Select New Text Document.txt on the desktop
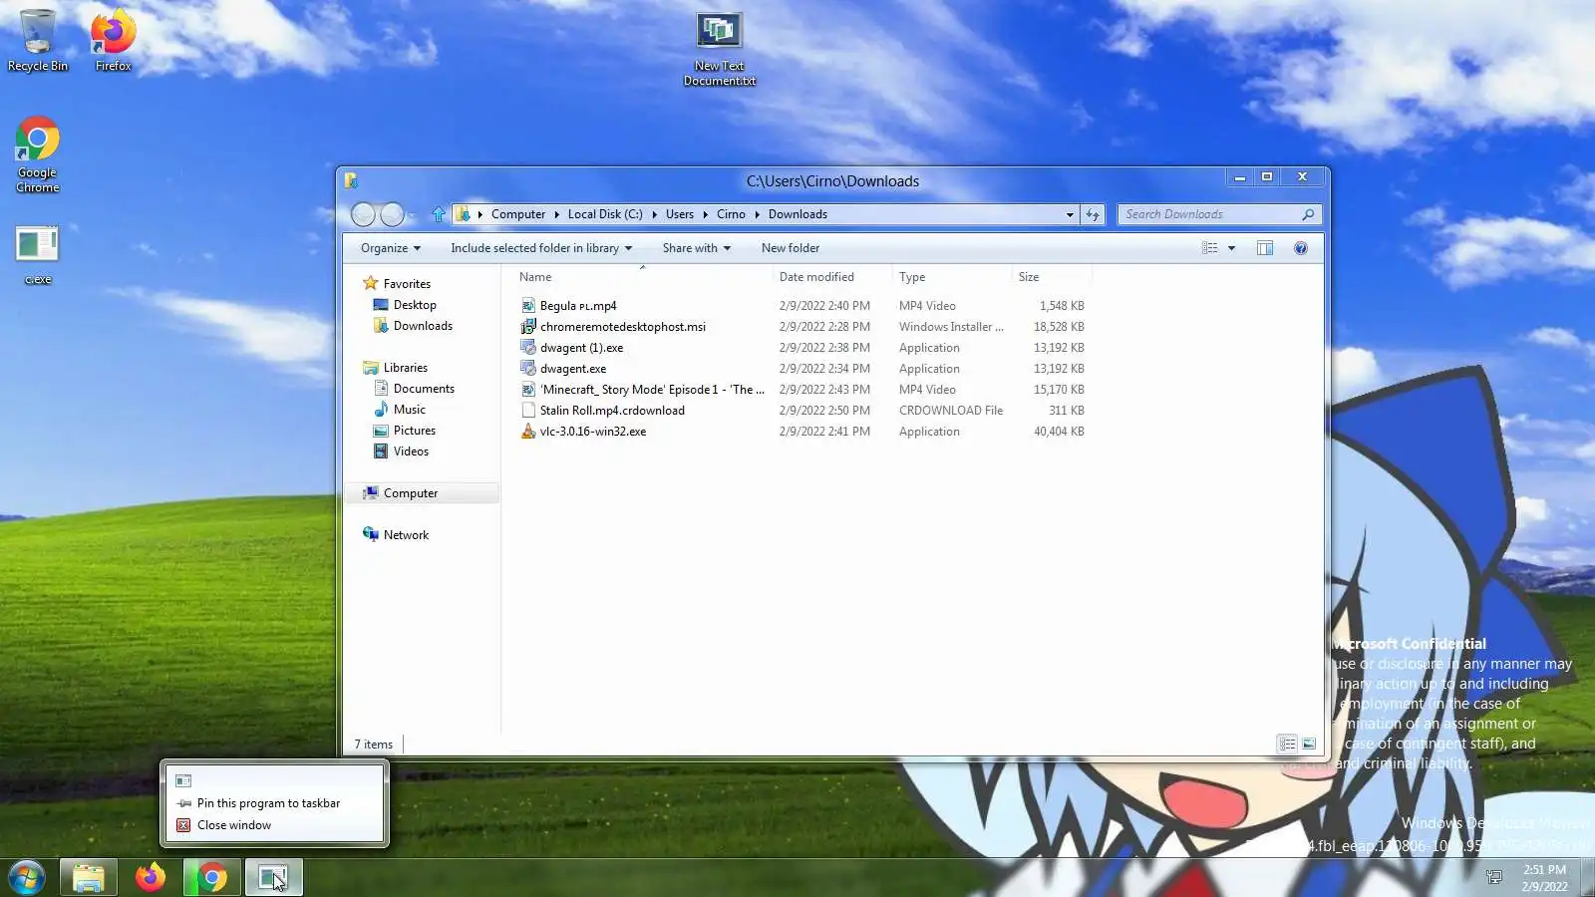The height and width of the screenshot is (897, 1595). (x=719, y=50)
